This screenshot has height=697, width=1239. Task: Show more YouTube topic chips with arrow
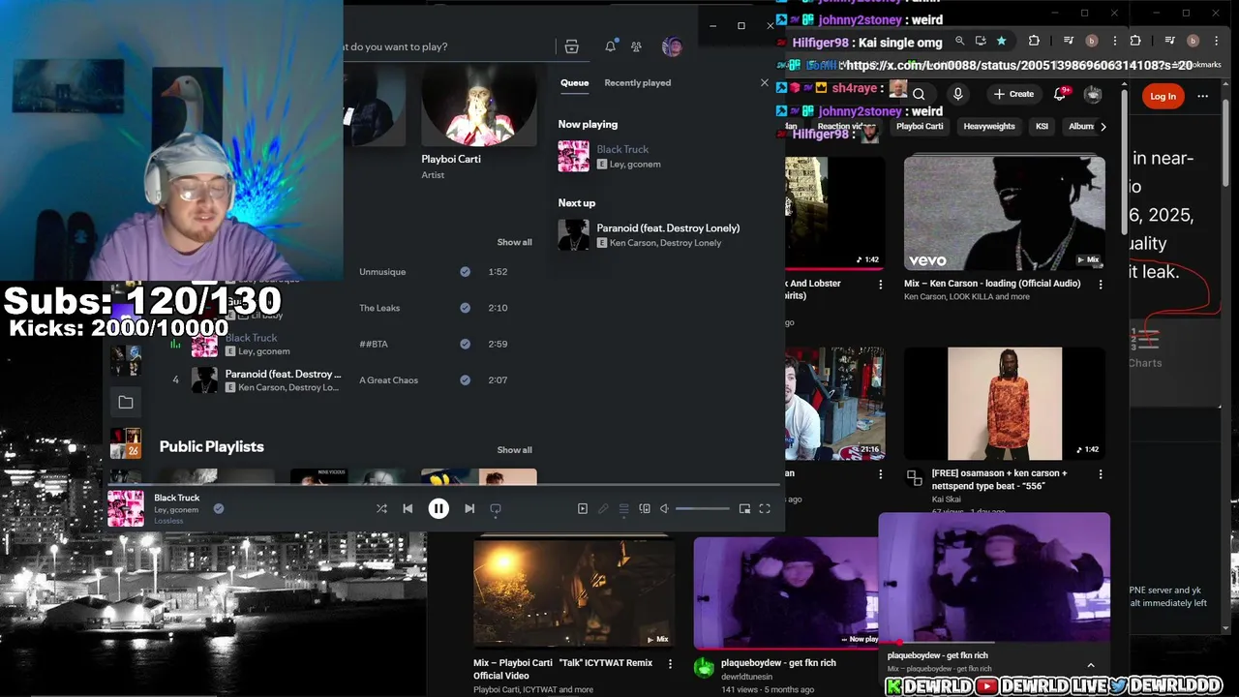point(1103,127)
